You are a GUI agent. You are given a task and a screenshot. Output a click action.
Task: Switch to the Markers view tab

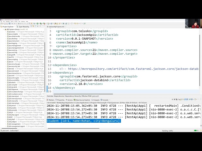coord(50,100)
